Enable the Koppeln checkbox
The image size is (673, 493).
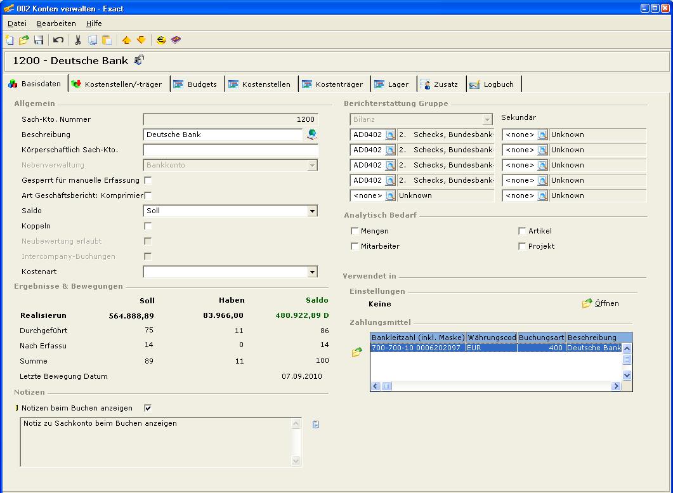tap(148, 226)
